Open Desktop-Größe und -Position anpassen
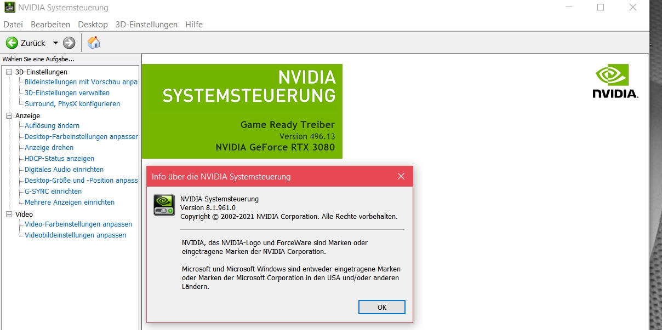This screenshot has width=662, height=330. [x=81, y=181]
